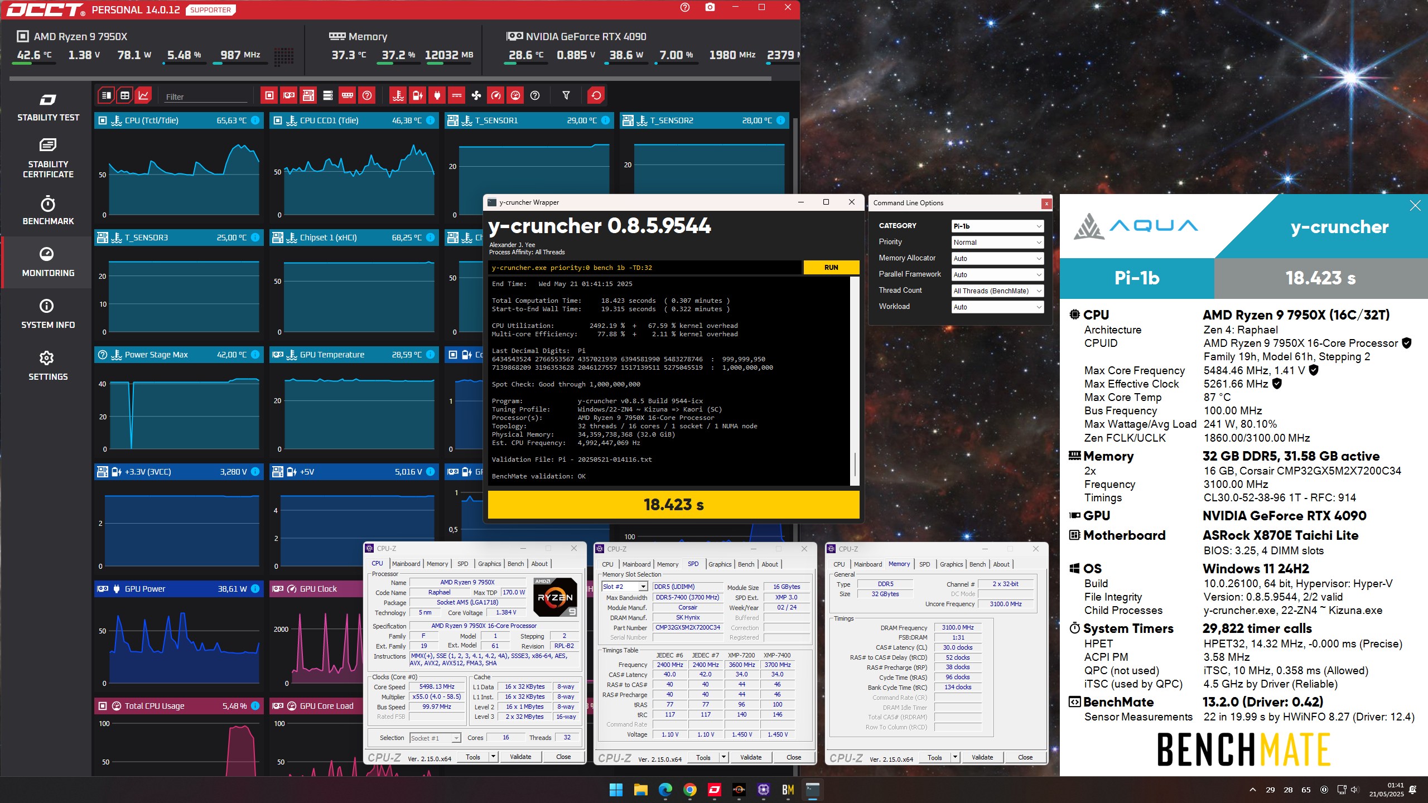
Task: Click Validate in CPU-Z Memory window
Action: [982, 757]
